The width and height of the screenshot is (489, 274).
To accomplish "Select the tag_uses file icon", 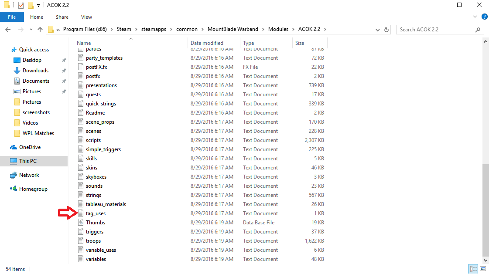I will pyautogui.click(x=81, y=213).
